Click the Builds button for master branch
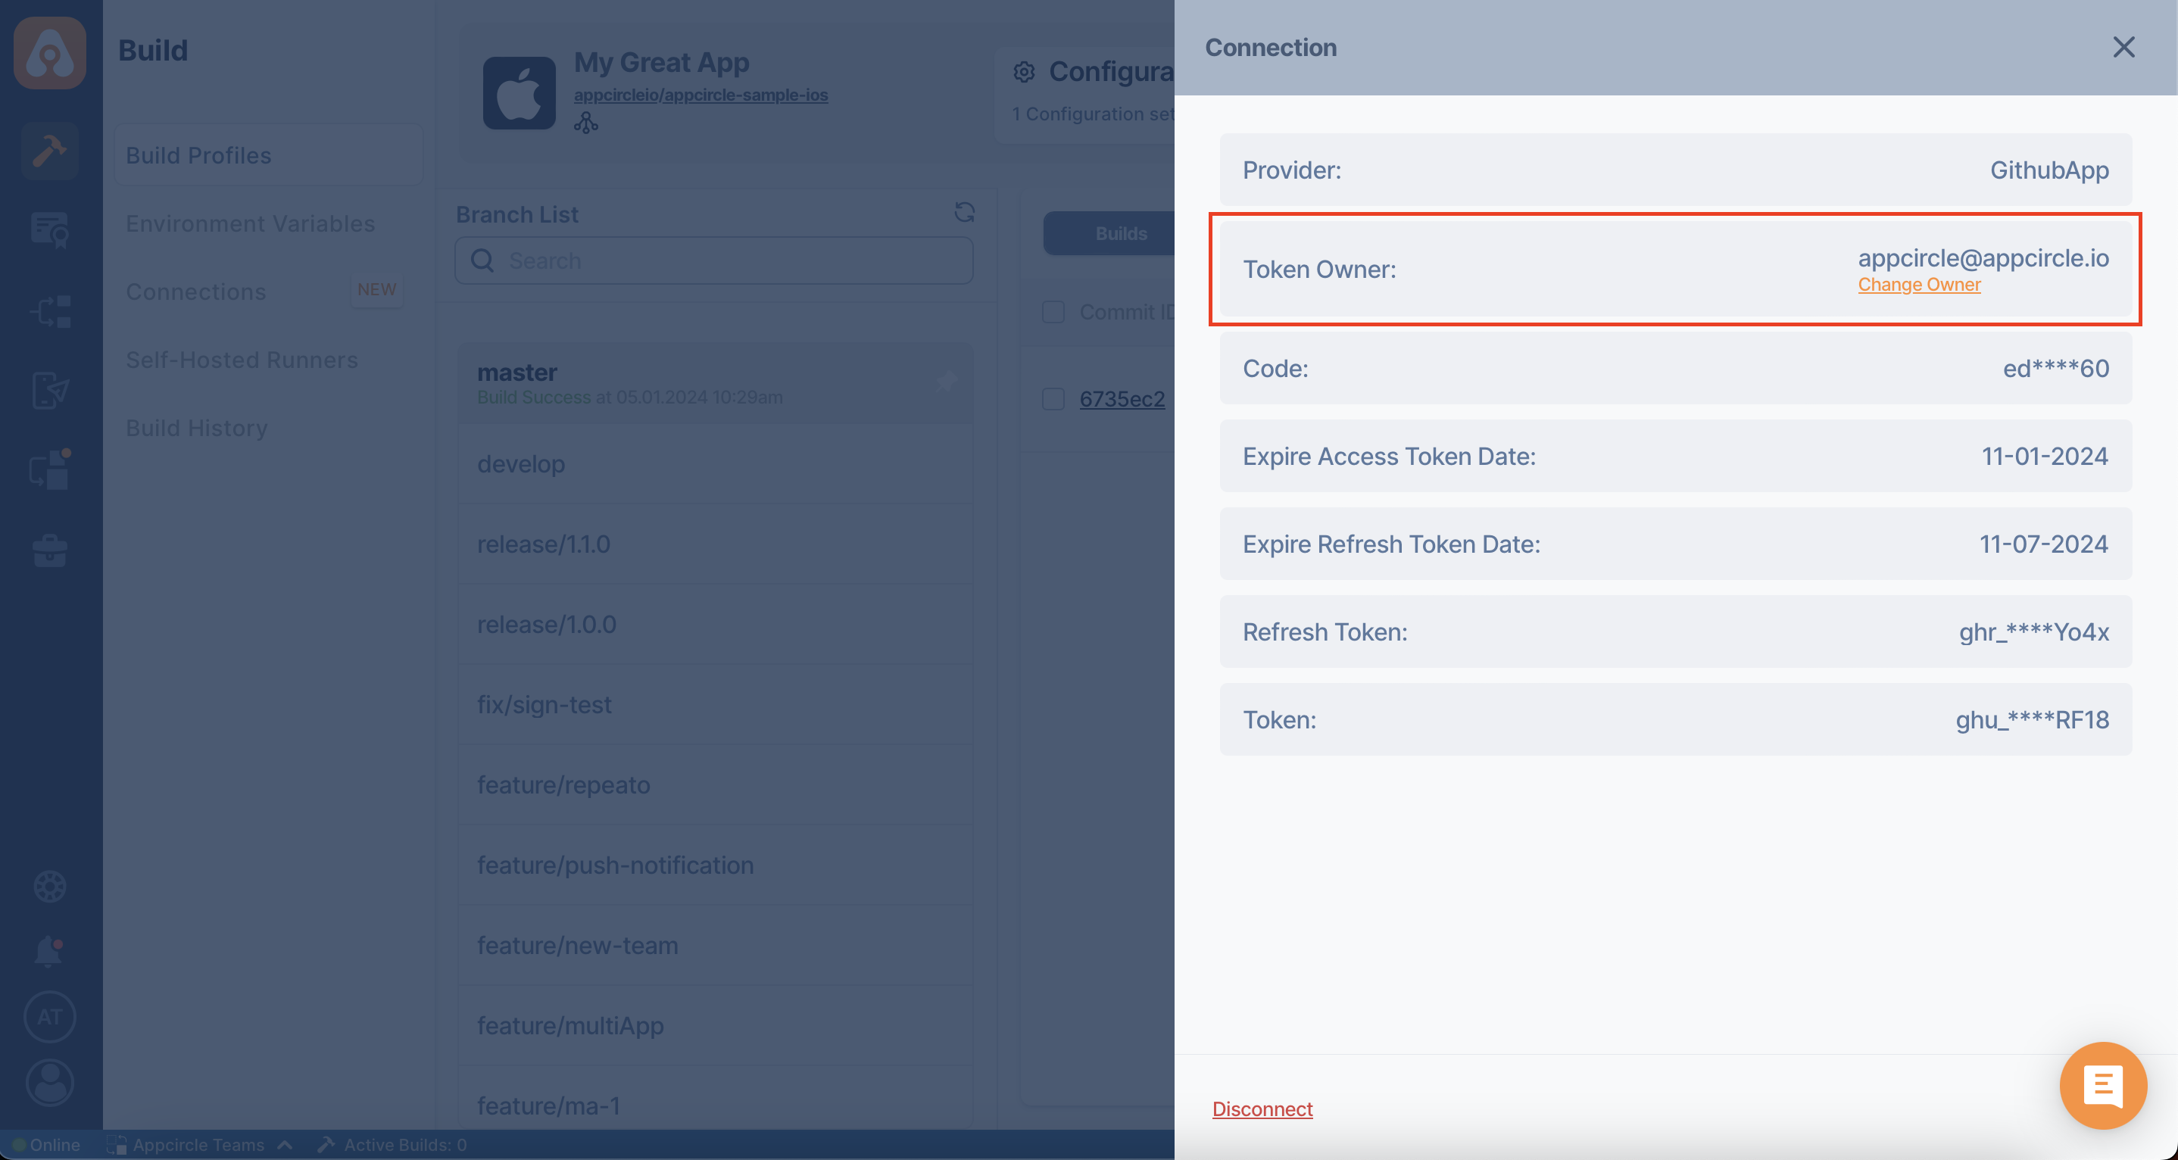 tap(1121, 233)
